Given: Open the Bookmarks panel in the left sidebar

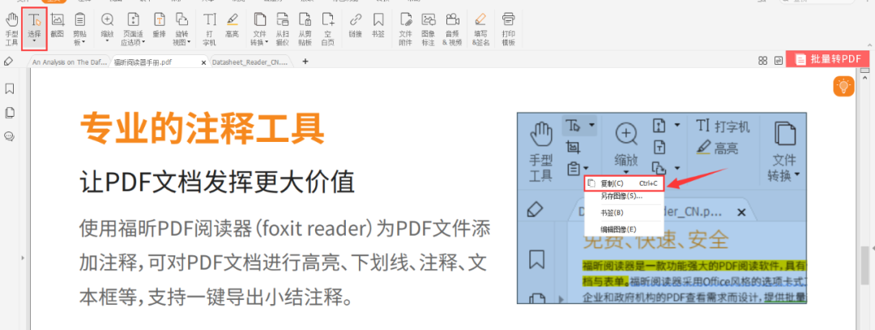Looking at the screenshot, I should tap(10, 88).
